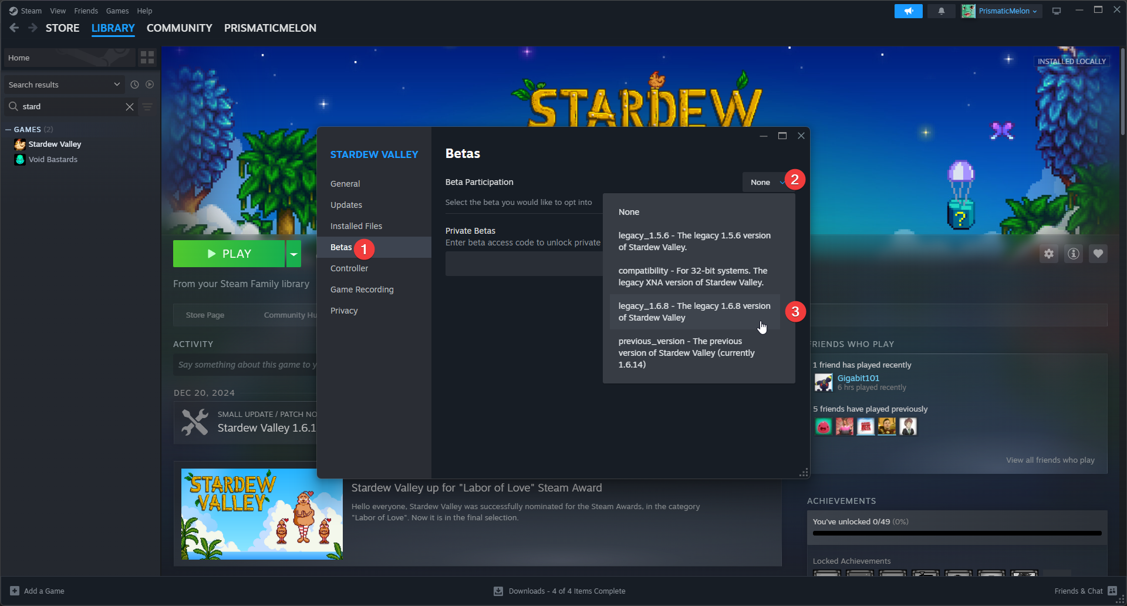Image resolution: width=1127 pixels, height=606 pixels.
Task: Click View all friends who play
Action: [1050, 460]
